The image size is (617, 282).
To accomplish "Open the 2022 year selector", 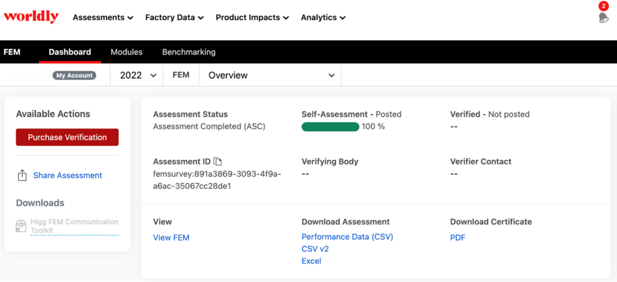I will coord(137,75).
